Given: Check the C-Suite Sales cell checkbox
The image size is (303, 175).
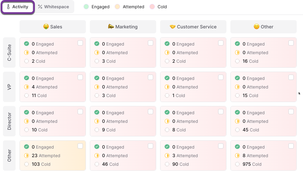Looking at the screenshot, I should point(80,43).
